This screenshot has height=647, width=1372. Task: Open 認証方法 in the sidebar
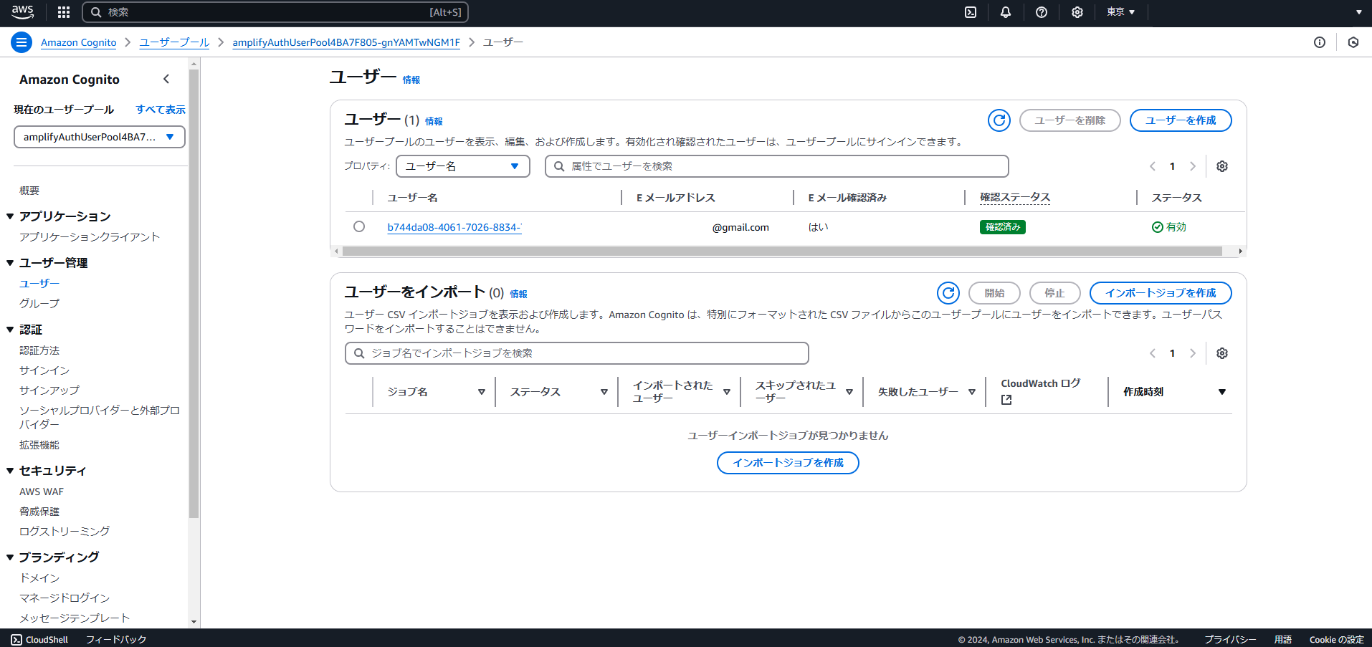[x=39, y=350]
